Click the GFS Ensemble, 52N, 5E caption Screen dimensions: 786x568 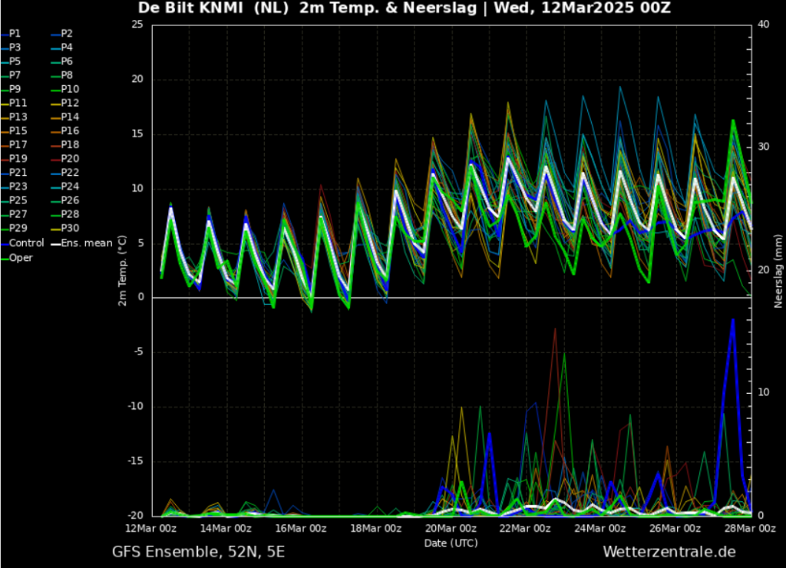(198, 552)
